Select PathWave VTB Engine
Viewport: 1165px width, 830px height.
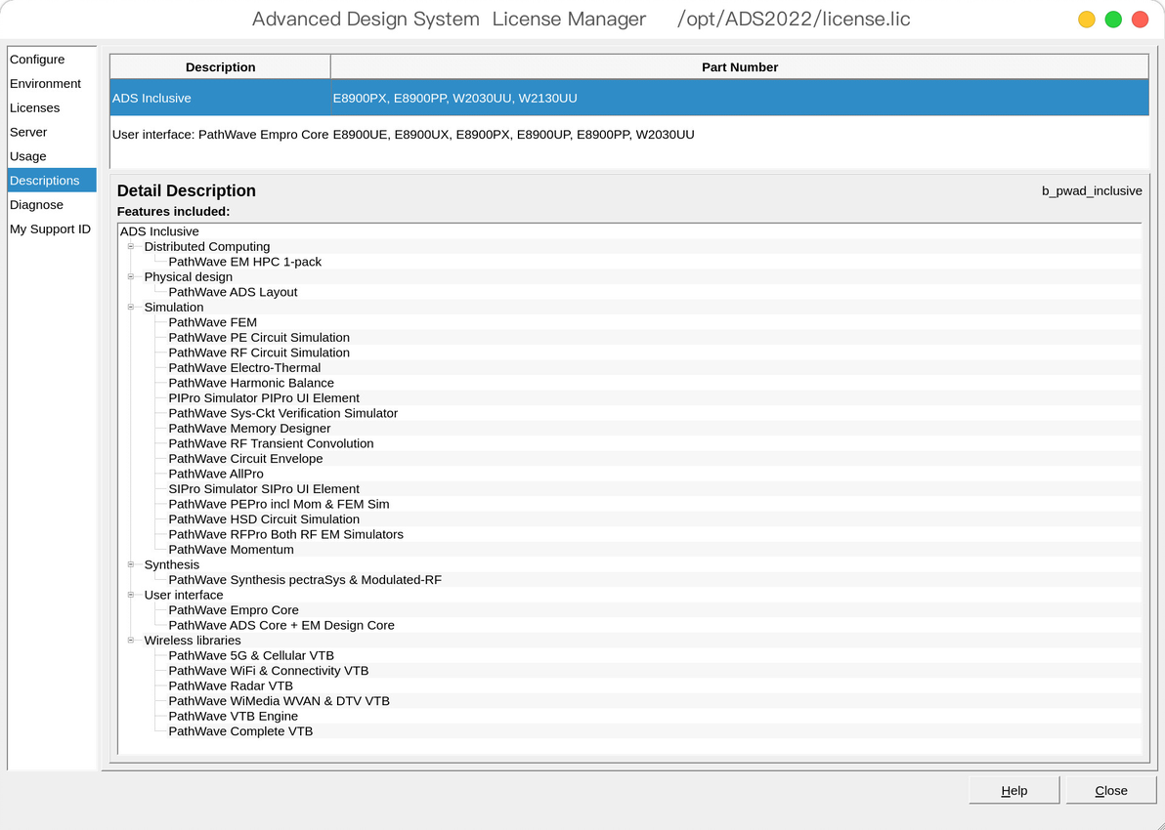[x=234, y=717]
